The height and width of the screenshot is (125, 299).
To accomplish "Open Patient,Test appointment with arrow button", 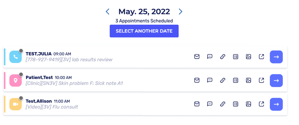I will click(276, 80).
